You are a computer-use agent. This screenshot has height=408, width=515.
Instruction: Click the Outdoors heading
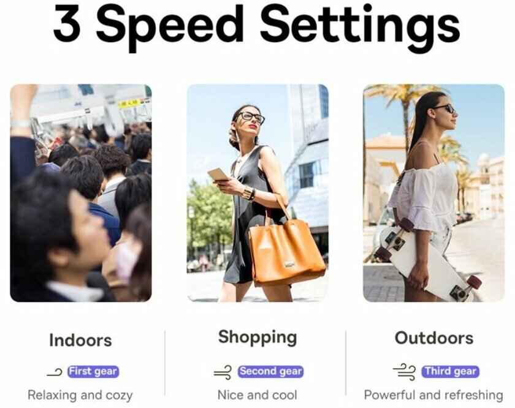pyautogui.click(x=434, y=338)
